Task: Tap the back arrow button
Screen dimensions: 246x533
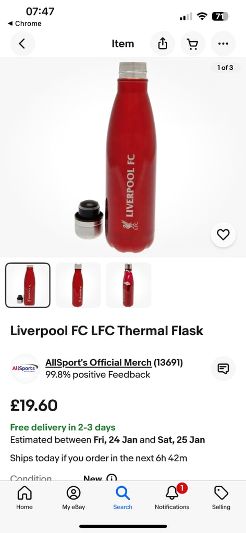Action: [22, 44]
